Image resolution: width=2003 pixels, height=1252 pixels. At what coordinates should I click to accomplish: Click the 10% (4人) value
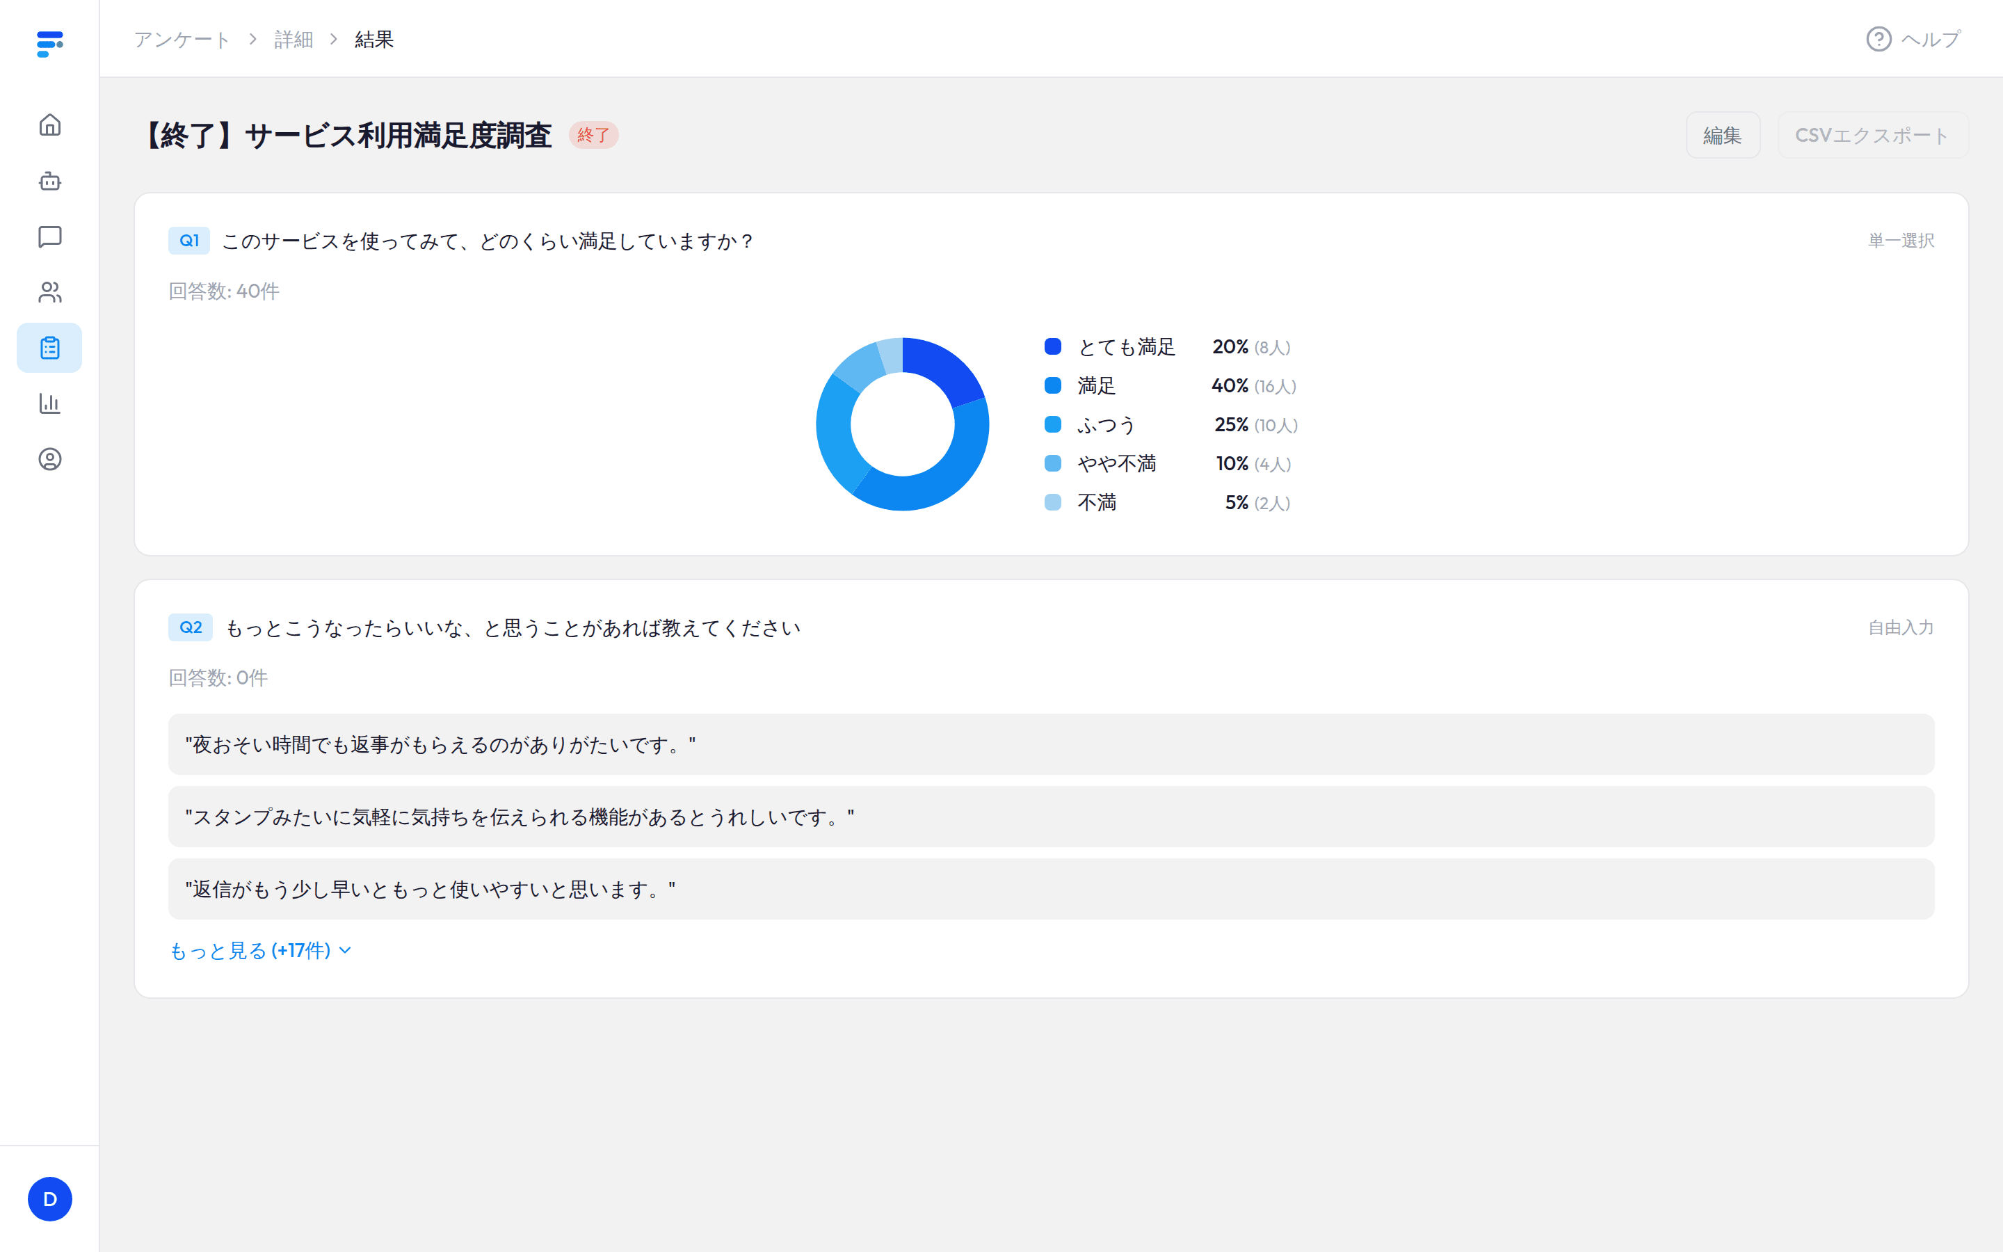[x=1253, y=464]
